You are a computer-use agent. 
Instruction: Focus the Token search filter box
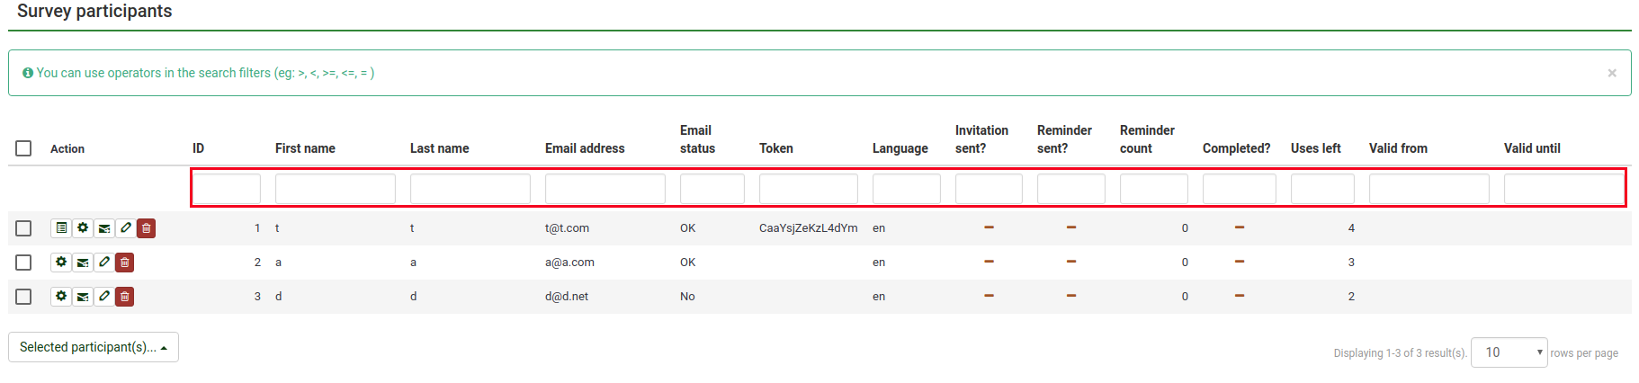tap(808, 189)
